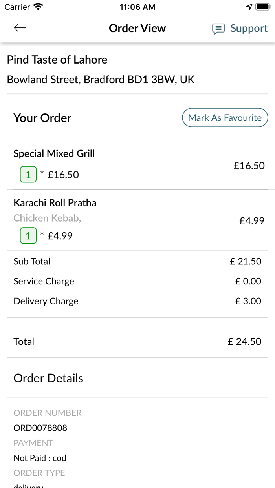275x488 pixels.
Task: Tap the Delivery Charge row label
Action: pyautogui.click(x=46, y=301)
